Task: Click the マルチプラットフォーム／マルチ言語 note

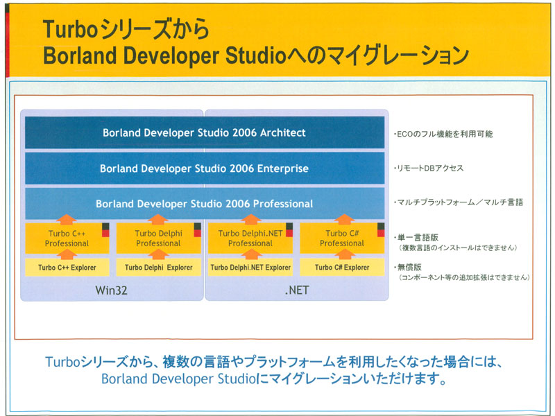Action: point(459,202)
